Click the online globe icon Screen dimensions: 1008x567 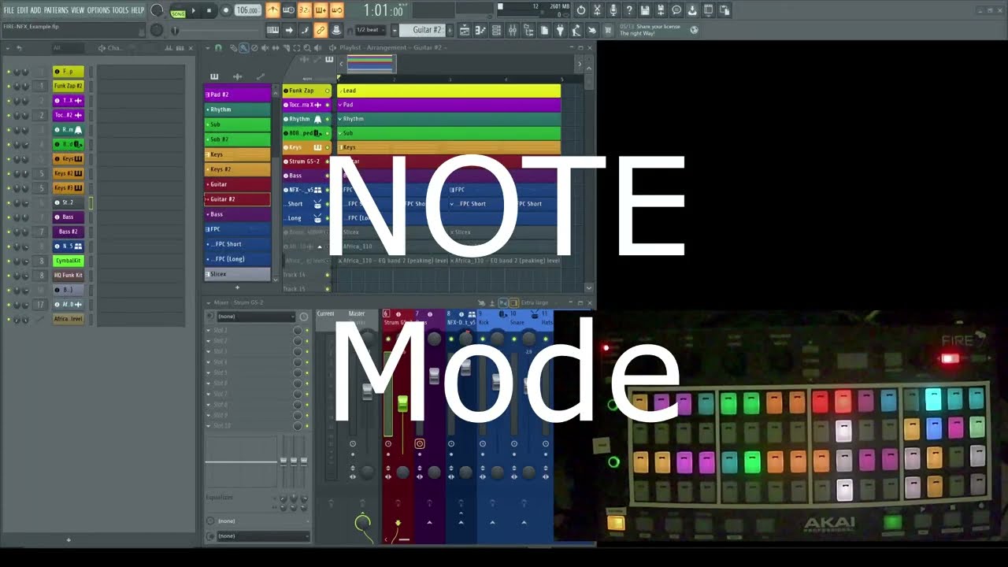tap(694, 30)
